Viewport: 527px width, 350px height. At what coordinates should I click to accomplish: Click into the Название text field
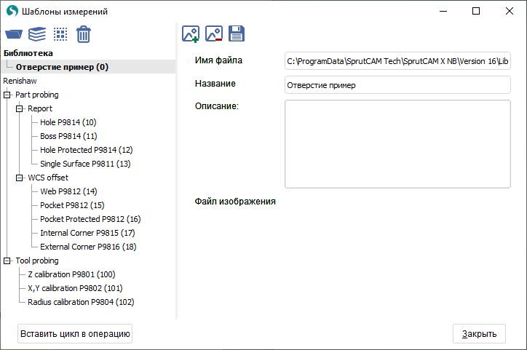coord(397,85)
